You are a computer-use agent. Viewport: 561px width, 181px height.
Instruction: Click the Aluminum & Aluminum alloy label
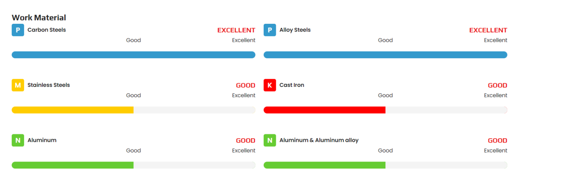click(x=319, y=140)
